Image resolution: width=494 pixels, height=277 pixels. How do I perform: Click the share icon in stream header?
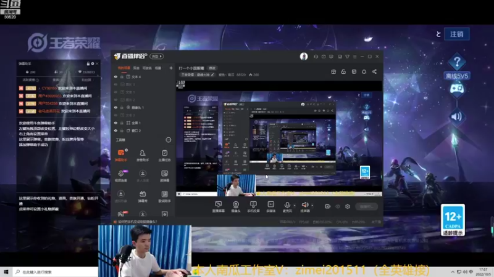click(374, 71)
